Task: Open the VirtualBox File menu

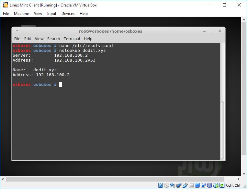Action: point(6,14)
